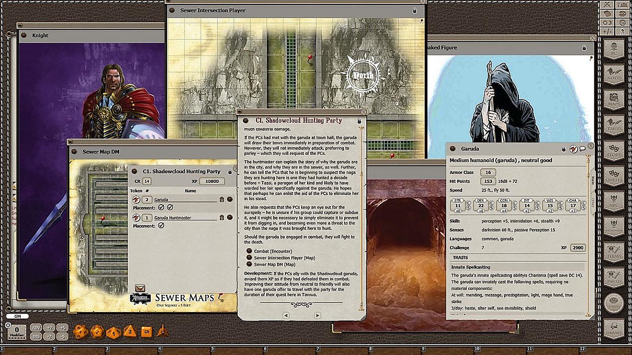Screen dimensions: 632x355
Task: Toggle the ADV advantage modifier button
Action: 36,327
